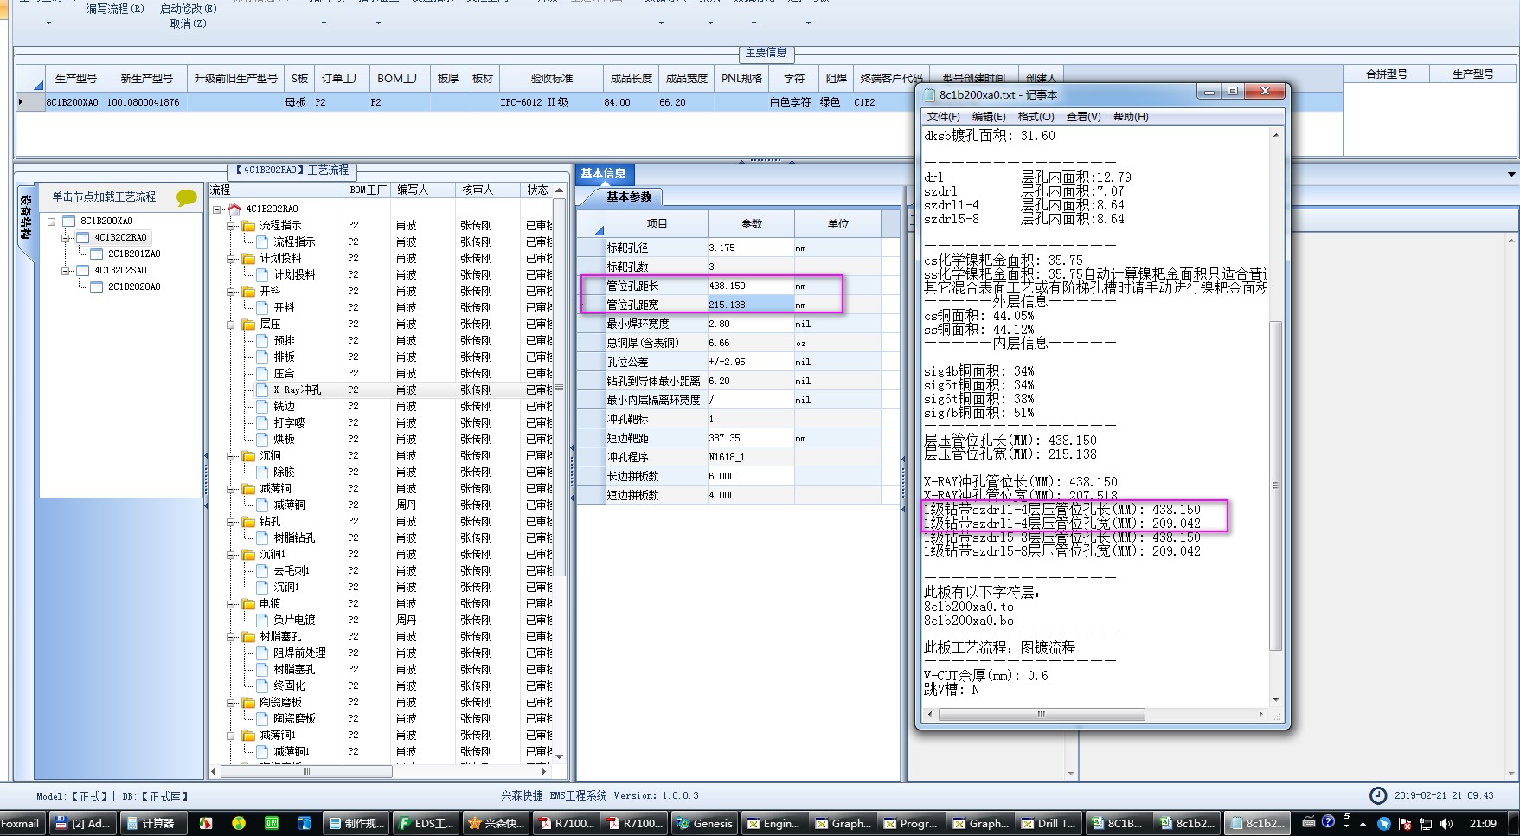Viewport: 1520px width, 836px height.
Task: Click the red house icon beside 4C1B202RA0 root
Action: coord(234,209)
